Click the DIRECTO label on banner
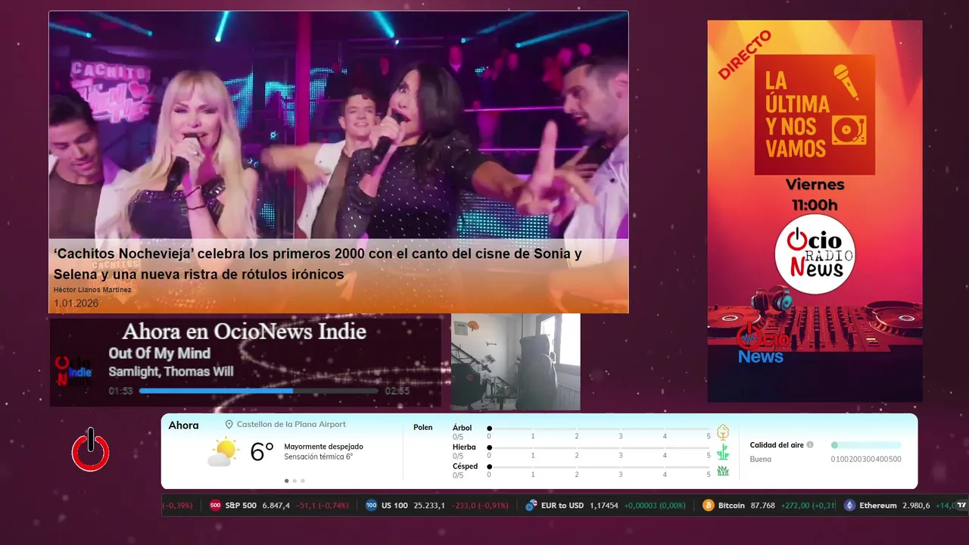969x545 pixels. (x=745, y=54)
